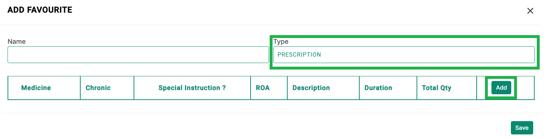Select the ROA column header
The width and height of the screenshot is (544, 138).
263,88
